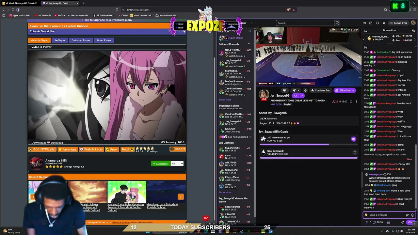Add the episode to Favorites

coord(67,149)
